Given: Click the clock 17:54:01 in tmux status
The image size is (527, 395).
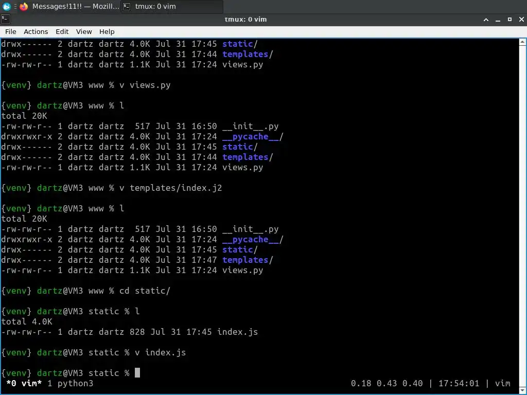Looking at the screenshot, I should pos(459,383).
